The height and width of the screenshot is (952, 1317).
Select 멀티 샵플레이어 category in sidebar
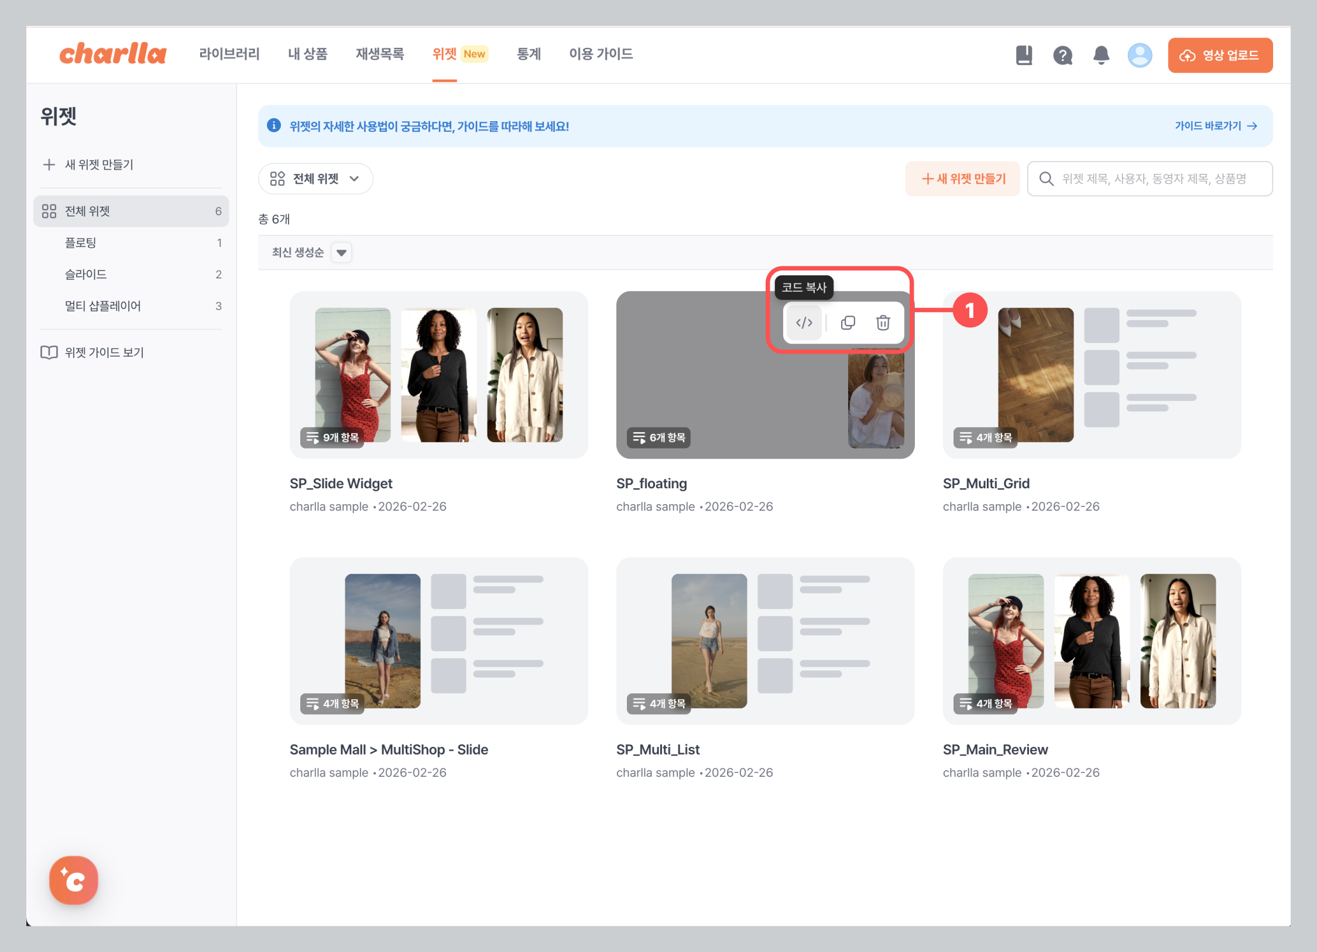point(102,306)
